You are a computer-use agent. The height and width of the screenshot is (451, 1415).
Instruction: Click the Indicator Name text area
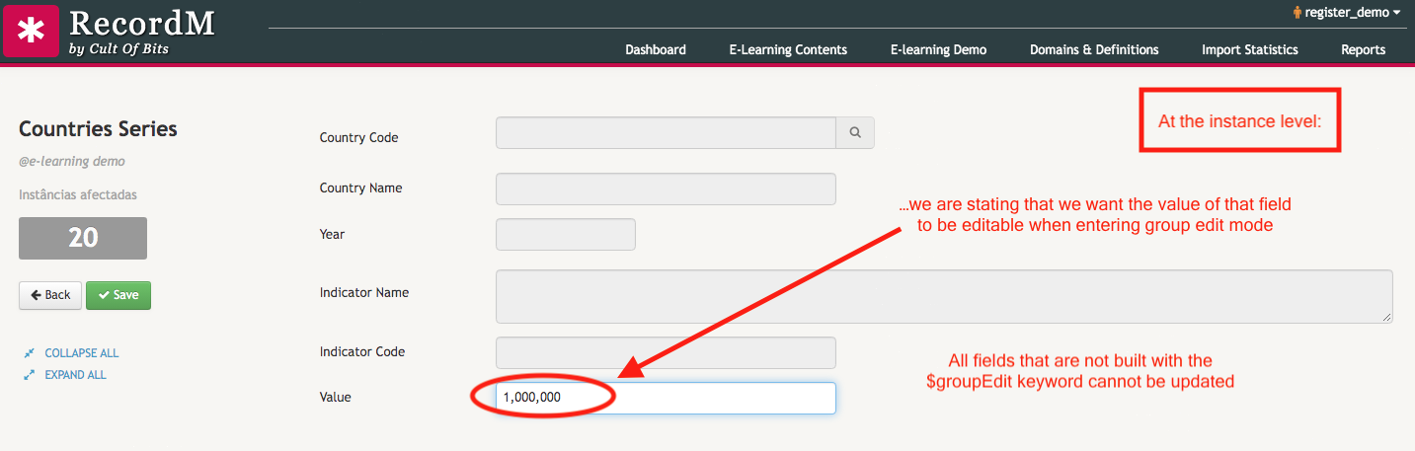(x=943, y=296)
